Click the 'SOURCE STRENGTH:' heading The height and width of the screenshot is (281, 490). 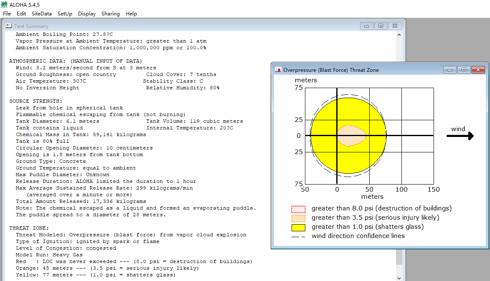tap(36, 101)
